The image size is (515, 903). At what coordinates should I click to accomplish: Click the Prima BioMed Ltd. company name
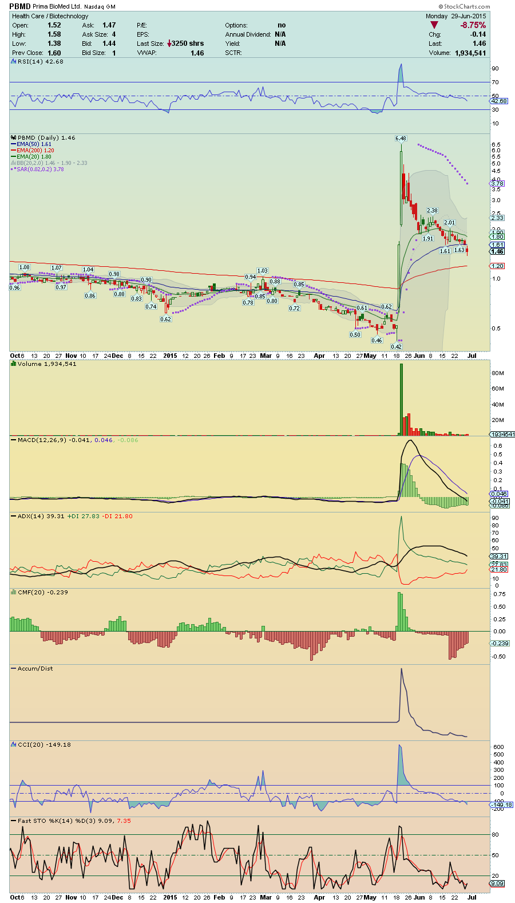click(x=57, y=7)
